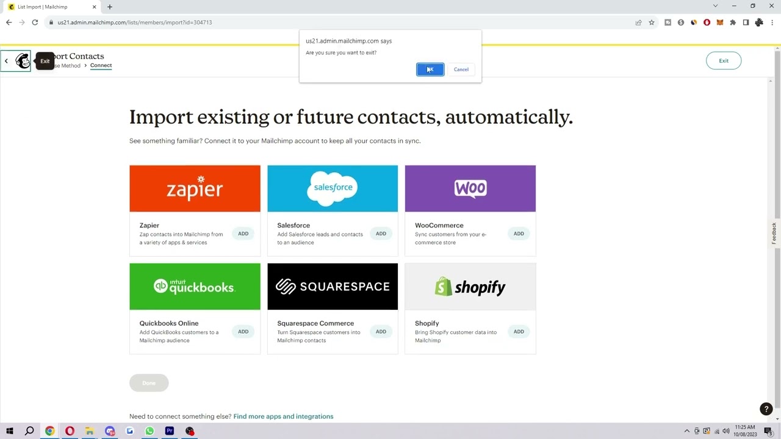Add the Salesforce integration
This screenshot has height=439, width=781.
(x=381, y=234)
